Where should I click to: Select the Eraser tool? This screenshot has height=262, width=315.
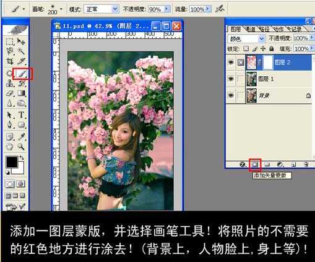tap(9, 93)
